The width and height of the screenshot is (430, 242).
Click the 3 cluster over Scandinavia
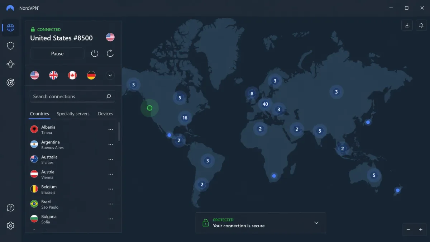pyautogui.click(x=275, y=81)
